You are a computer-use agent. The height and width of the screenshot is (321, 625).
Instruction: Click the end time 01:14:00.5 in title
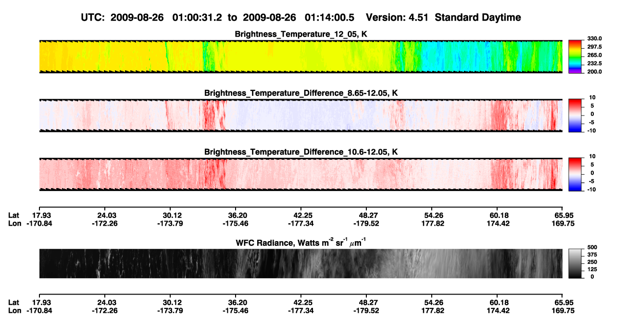pyautogui.click(x=330, y=18)
